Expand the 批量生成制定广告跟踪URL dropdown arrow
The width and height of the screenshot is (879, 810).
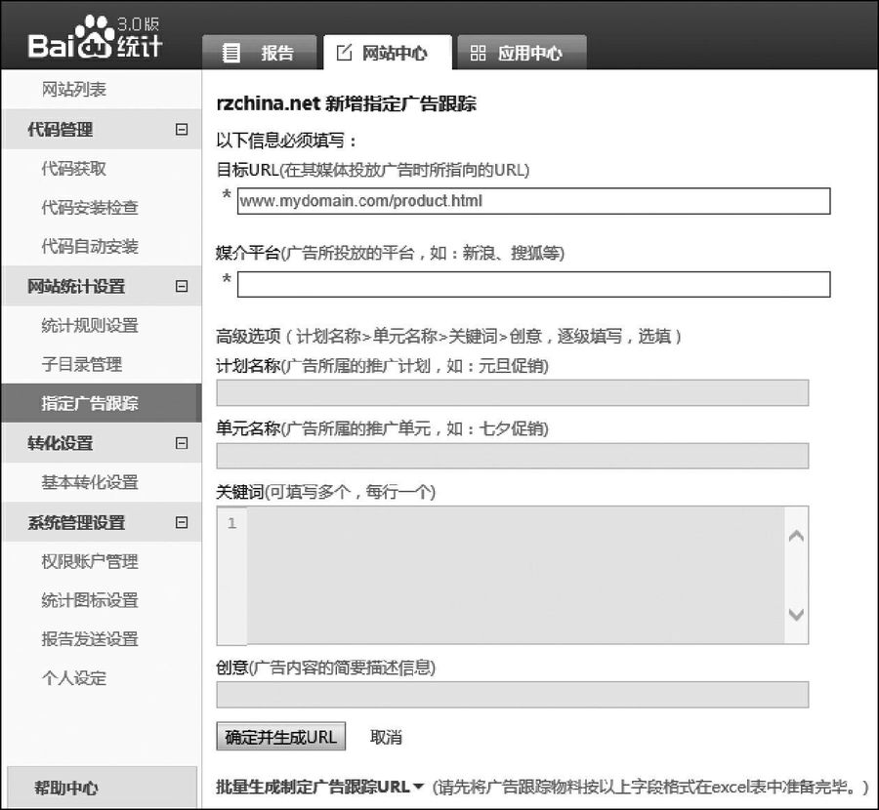[418, 787]
